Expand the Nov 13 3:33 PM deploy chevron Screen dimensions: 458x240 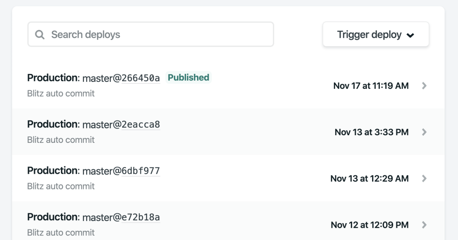point(424,132)
